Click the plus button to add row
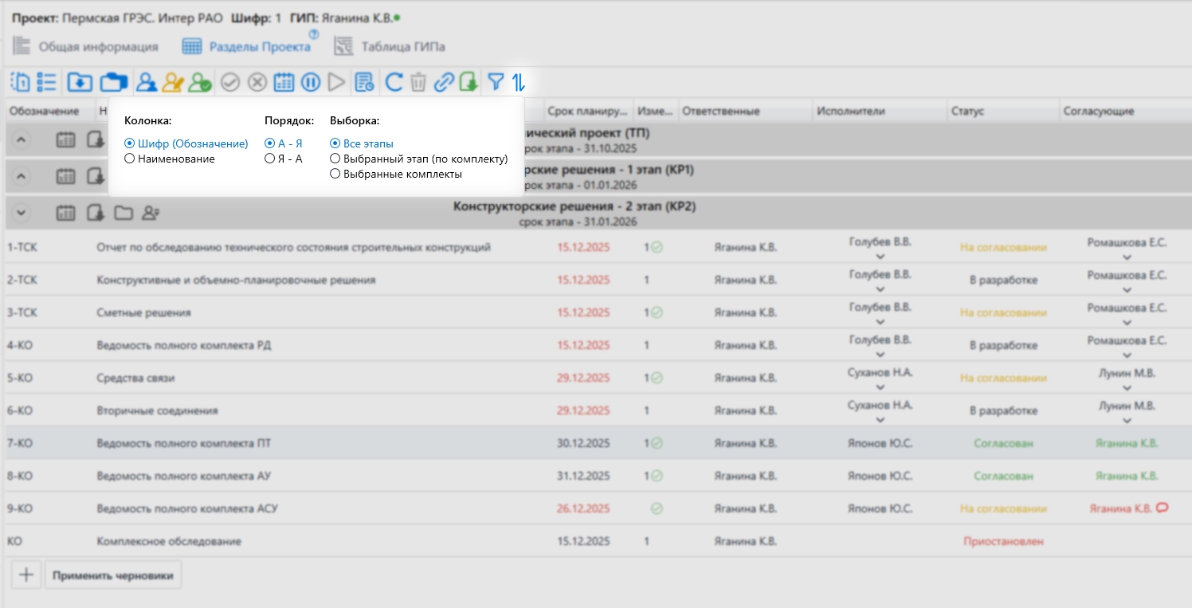1192x608 pixels. [26, 575]
